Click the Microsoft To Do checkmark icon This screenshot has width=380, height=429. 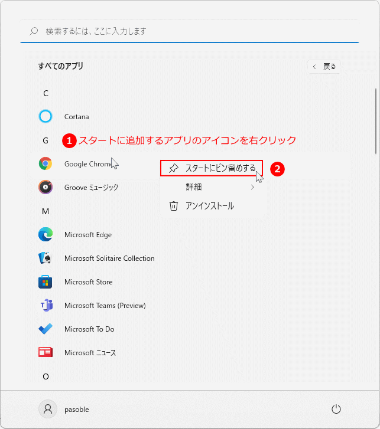46,329
